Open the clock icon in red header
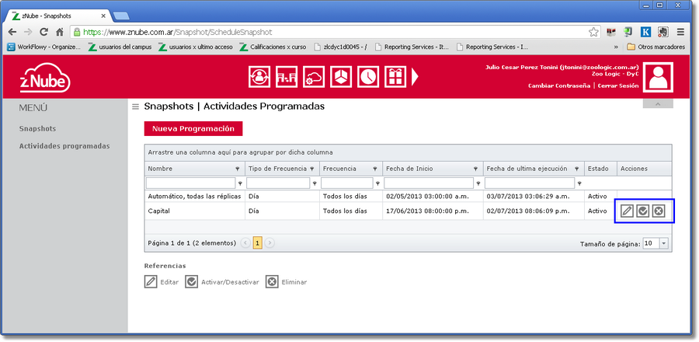This screenshot has height=342, width=699. click(368, 77)
